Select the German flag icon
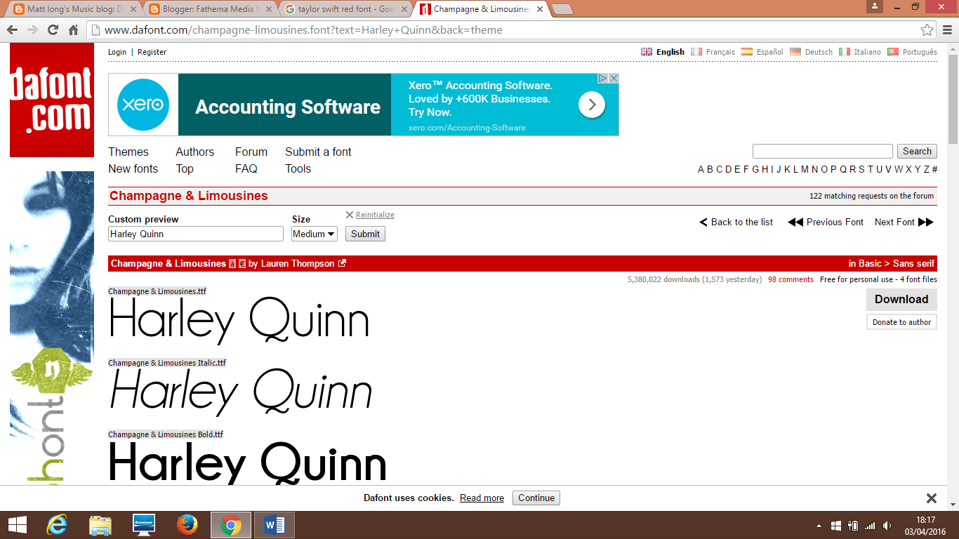This screenshot has height=539, width=959. pos(795,52)
